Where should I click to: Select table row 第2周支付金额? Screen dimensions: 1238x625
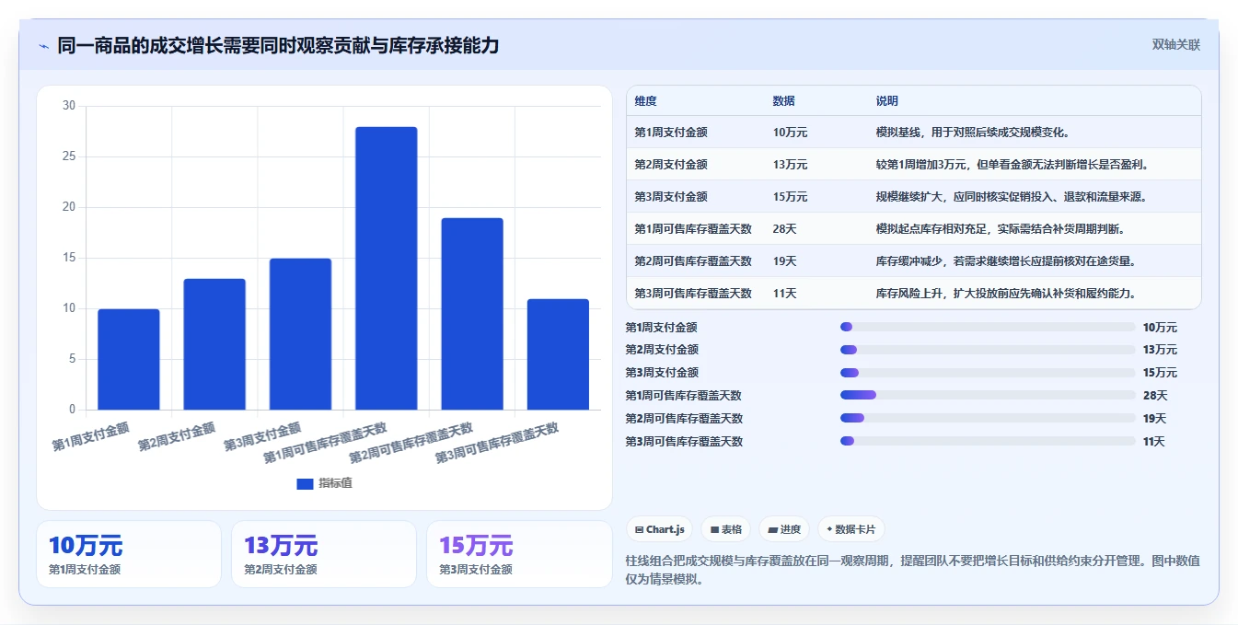point(914,164)
